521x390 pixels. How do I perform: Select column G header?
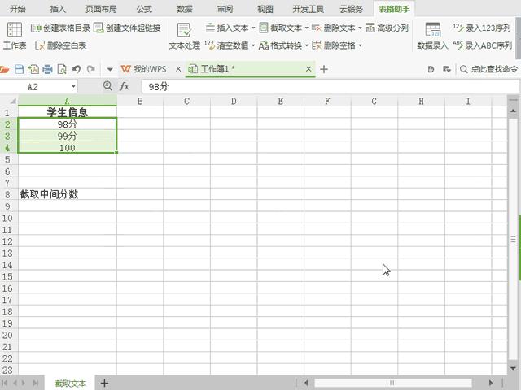(x=374, y=101)
